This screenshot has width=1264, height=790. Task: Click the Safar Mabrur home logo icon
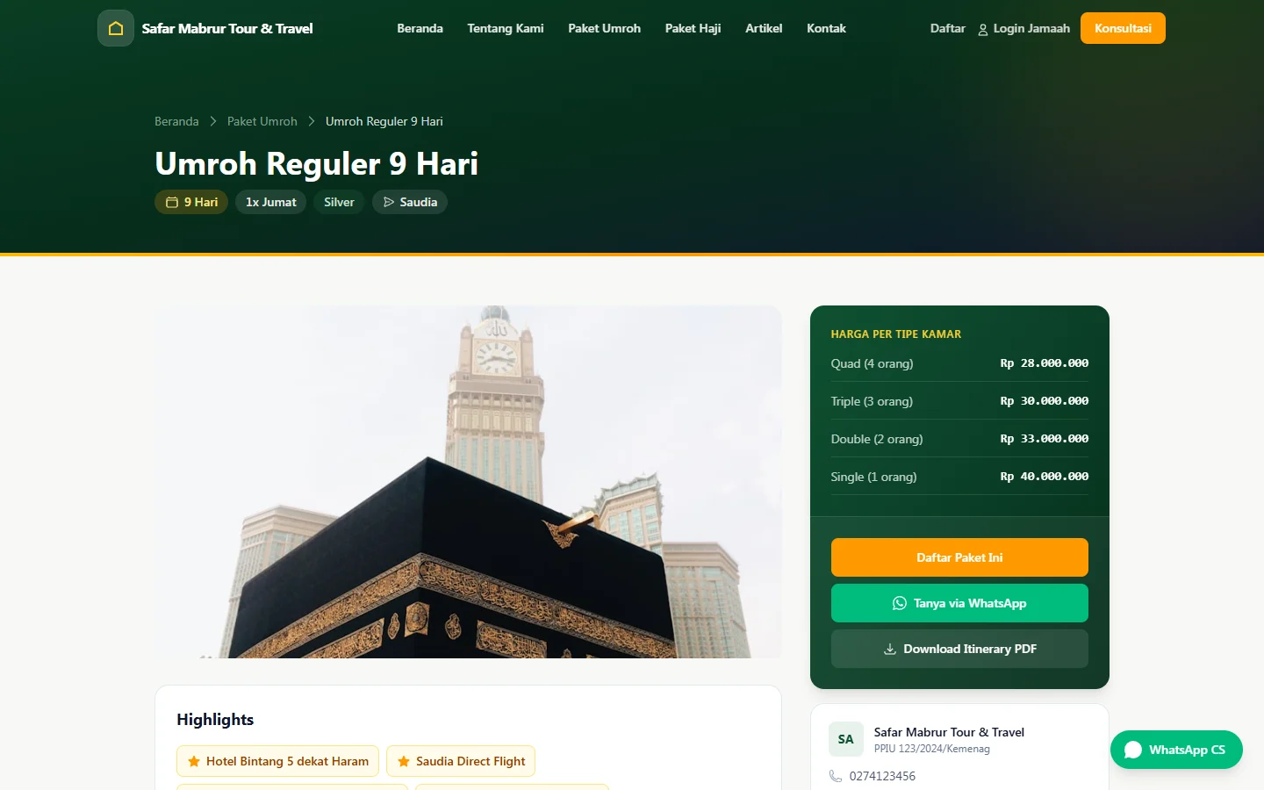pos(116,28)
